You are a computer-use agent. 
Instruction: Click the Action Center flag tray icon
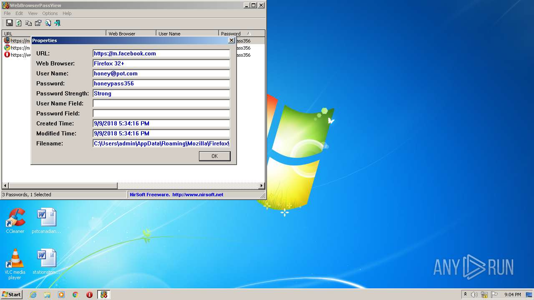point(494,295)
